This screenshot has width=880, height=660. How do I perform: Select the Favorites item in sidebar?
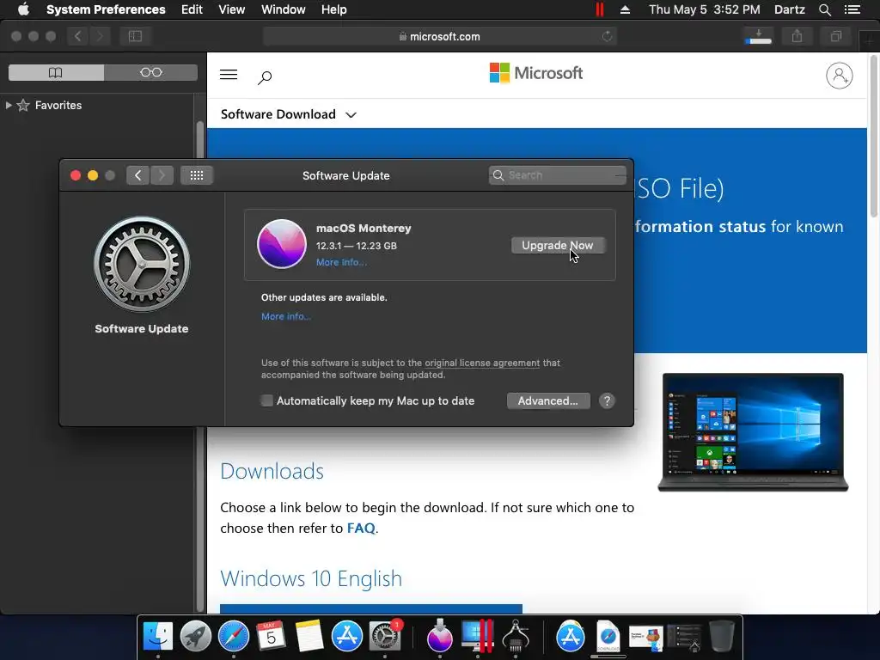(58, 105)
